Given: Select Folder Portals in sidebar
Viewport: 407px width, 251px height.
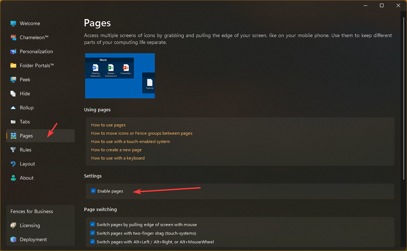Looking at the screenshot, I should click(x=37, y=66).
